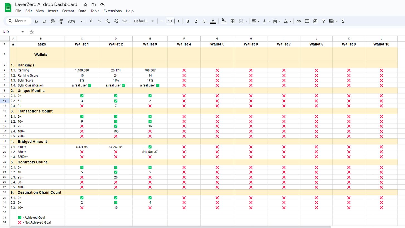
Task: Expand the merge cells dropdown arrow
Action: tap(246, 21)
